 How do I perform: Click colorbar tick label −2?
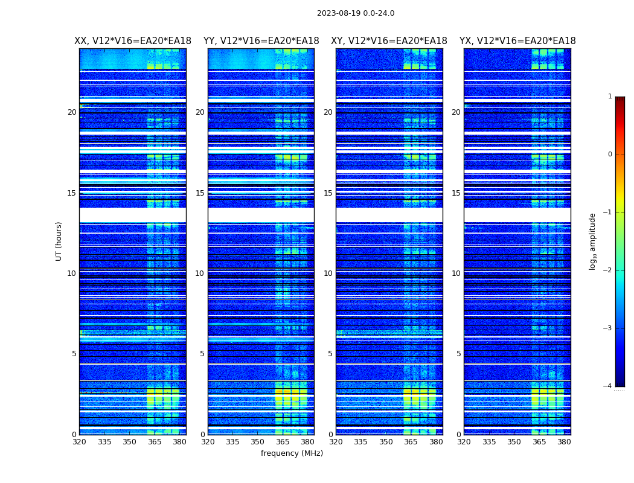607,270
